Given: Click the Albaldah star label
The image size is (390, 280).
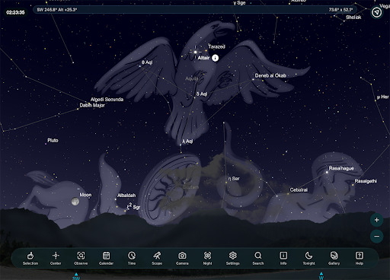Looking at the screenshot, I should pos(126,196).
